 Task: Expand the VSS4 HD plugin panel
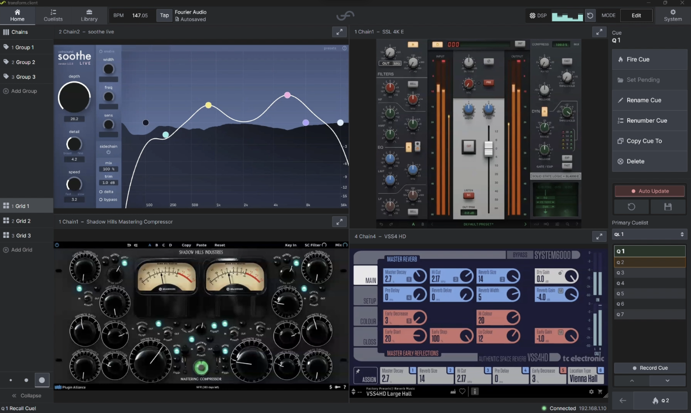(x=599, y=236)
